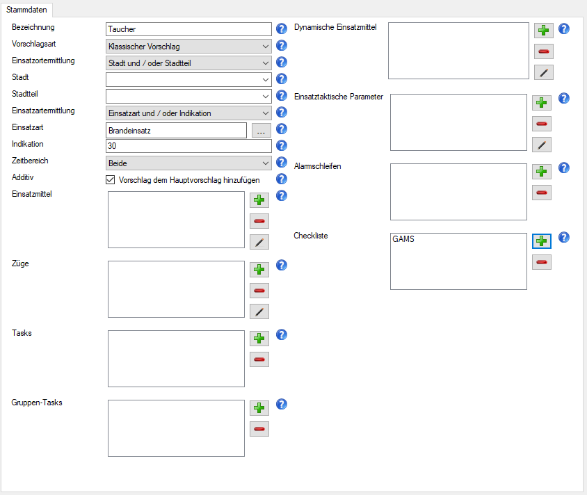Remove selected entry from Züge list
Viewport: 587px width, 495px height.
click(x=259, y=291)
